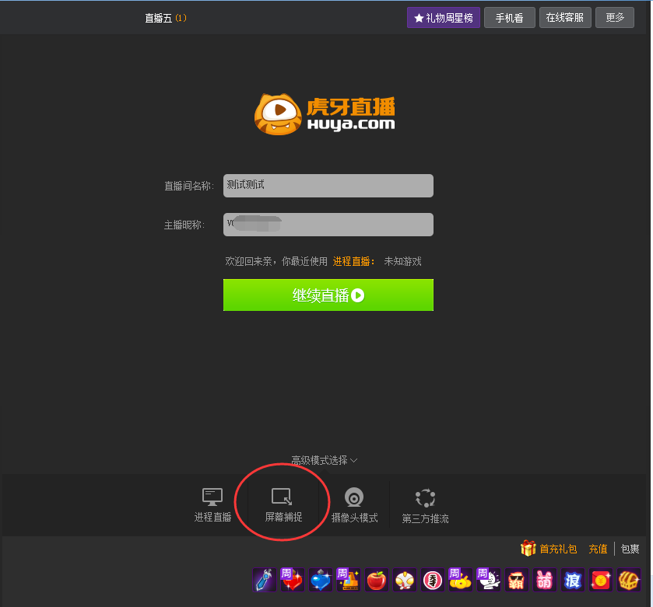The image size is (653, 607).
Task: Click the 直播五 channel title
Action: point(158,19)
